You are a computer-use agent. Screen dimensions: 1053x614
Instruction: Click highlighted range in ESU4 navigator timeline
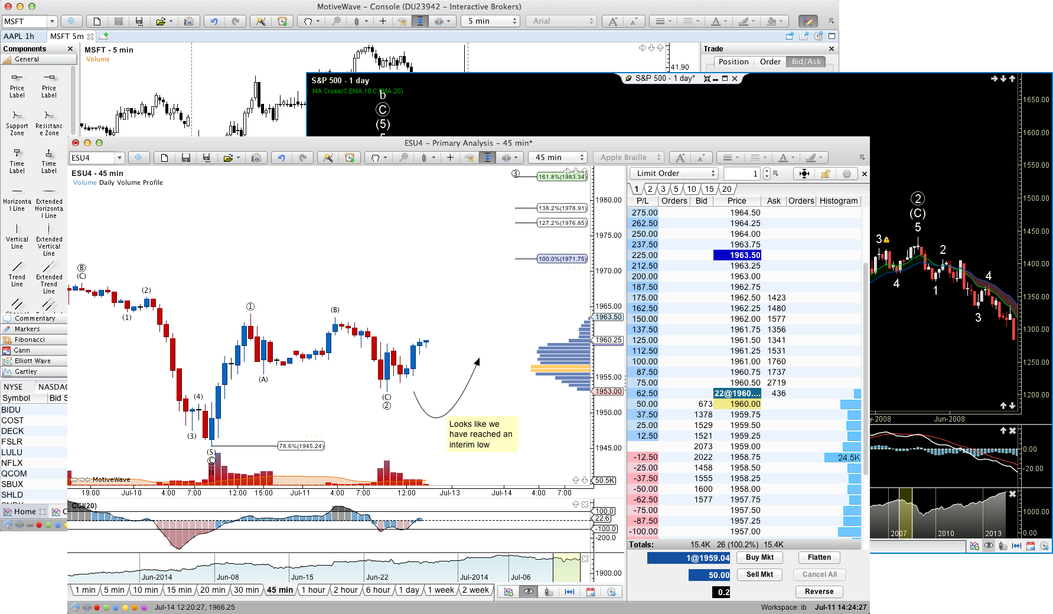tap(566, 567)
